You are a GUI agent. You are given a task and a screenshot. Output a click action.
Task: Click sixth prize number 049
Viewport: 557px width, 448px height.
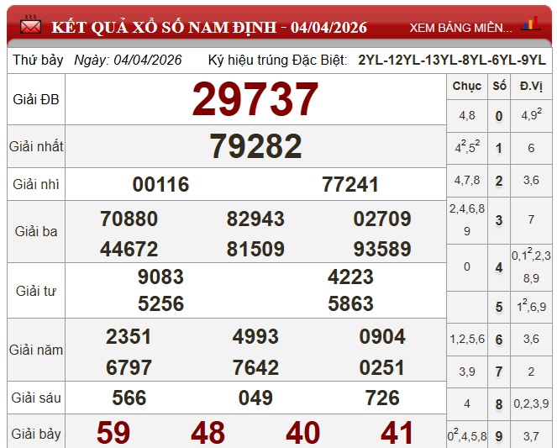pos(255,398)
